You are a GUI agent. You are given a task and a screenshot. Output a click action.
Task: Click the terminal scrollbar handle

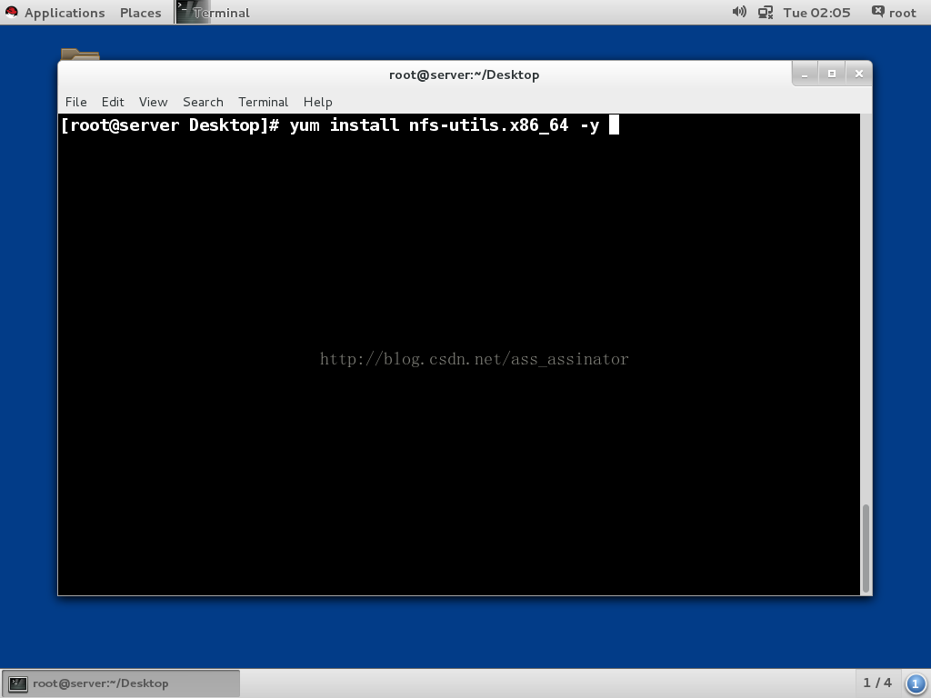(x=866, y=548)
